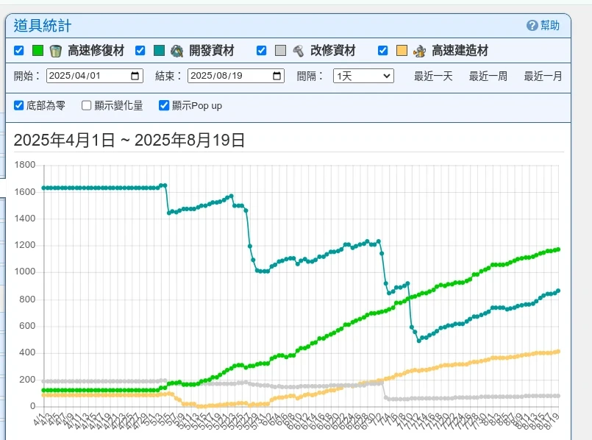The image size is (592, 440).
Task: Uncheck the 改修資材 series checkbox
Action: click(261, 51)
